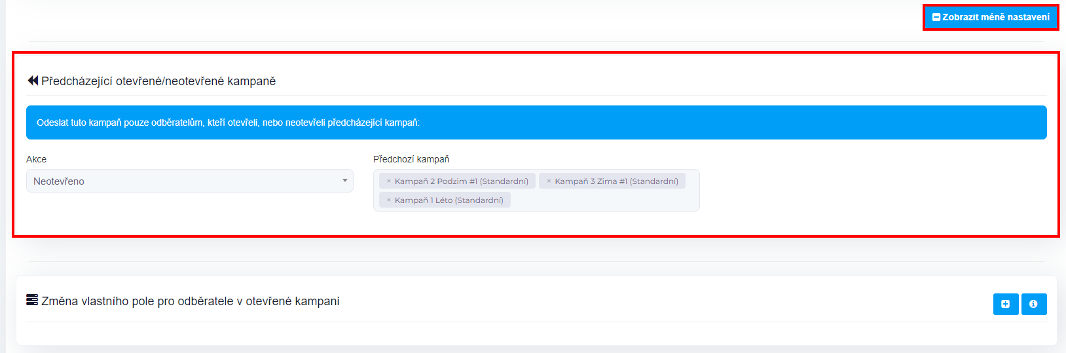The width and height of the screenshot is (1066, 353).
Task: Click the rewind icon beside Předcházející heading
Action: click(x=33, y=81)
